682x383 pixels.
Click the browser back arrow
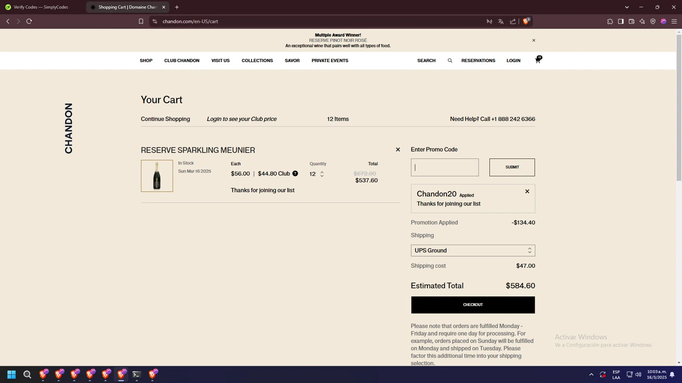pos(8,21)
